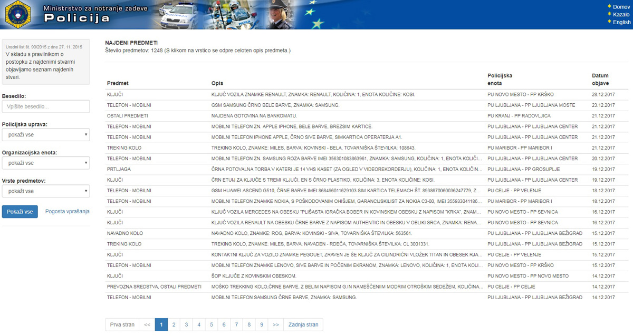Click the Datum objave column header
The image size is (633, 336).
coord(600,80)
